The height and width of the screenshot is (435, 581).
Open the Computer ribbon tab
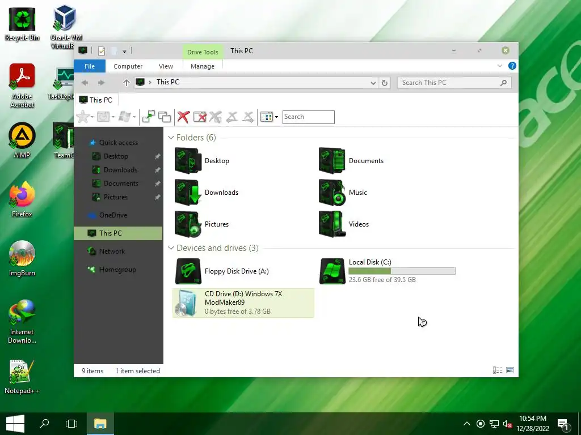click(x=128, y=66)
